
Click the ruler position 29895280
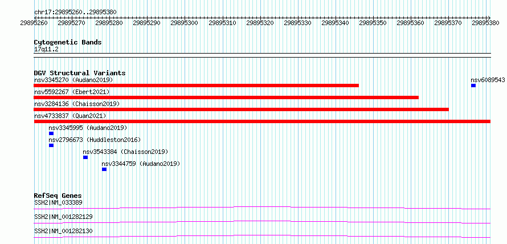click(109, 23)
